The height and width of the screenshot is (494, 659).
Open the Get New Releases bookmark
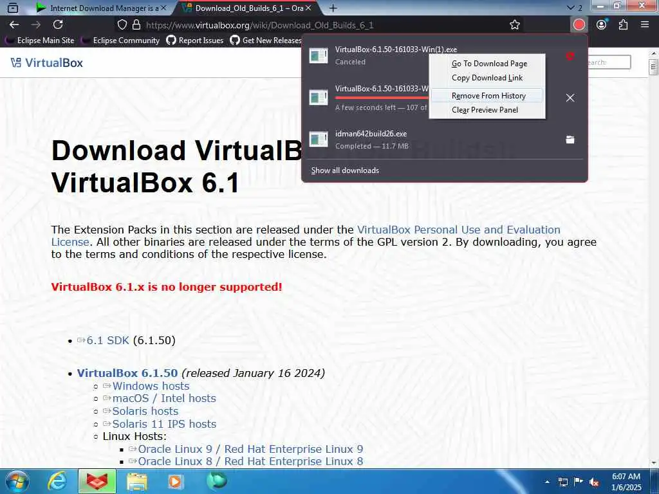[266, 41]
